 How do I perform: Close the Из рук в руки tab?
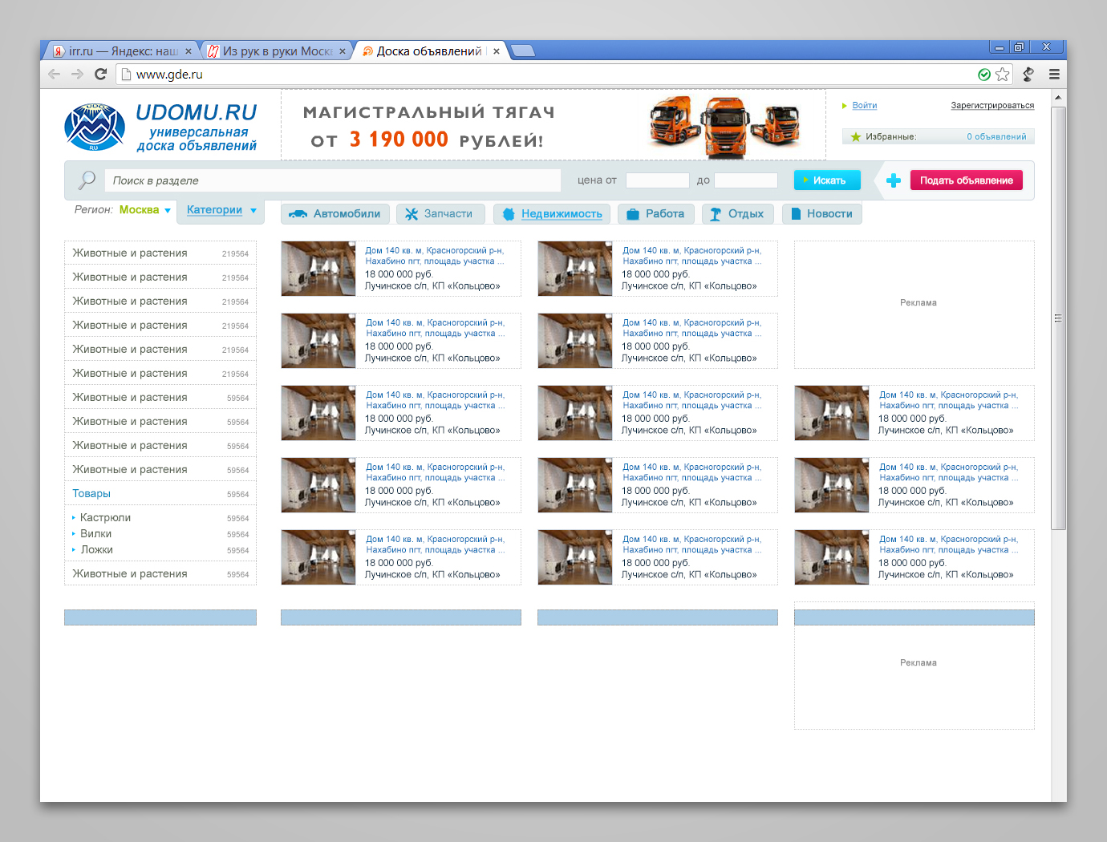pyautogui.click(x=343, y=51)
